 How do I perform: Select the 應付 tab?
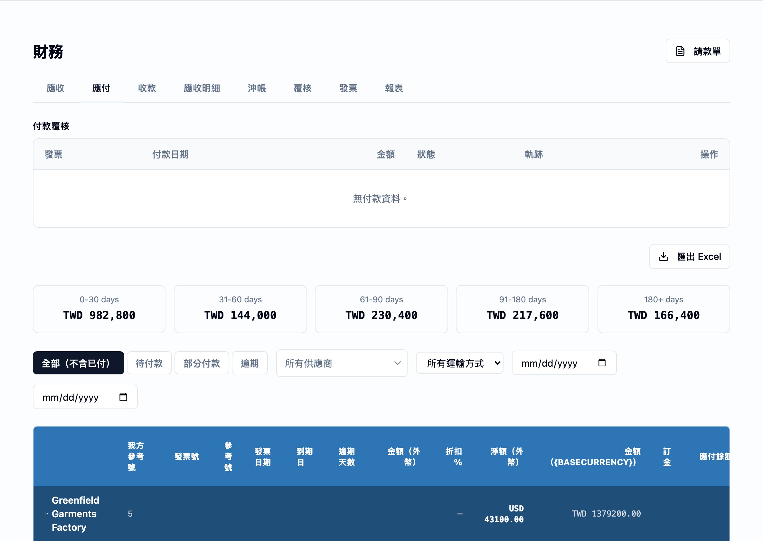[x=101, y=88]
